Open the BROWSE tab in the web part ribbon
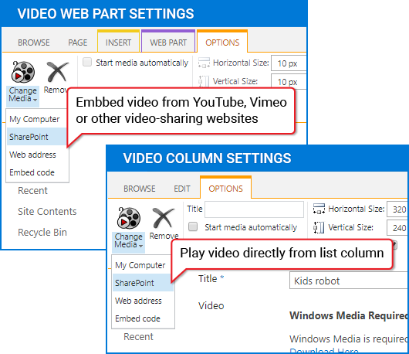409x354 pixels. click(x=34, y=43)
